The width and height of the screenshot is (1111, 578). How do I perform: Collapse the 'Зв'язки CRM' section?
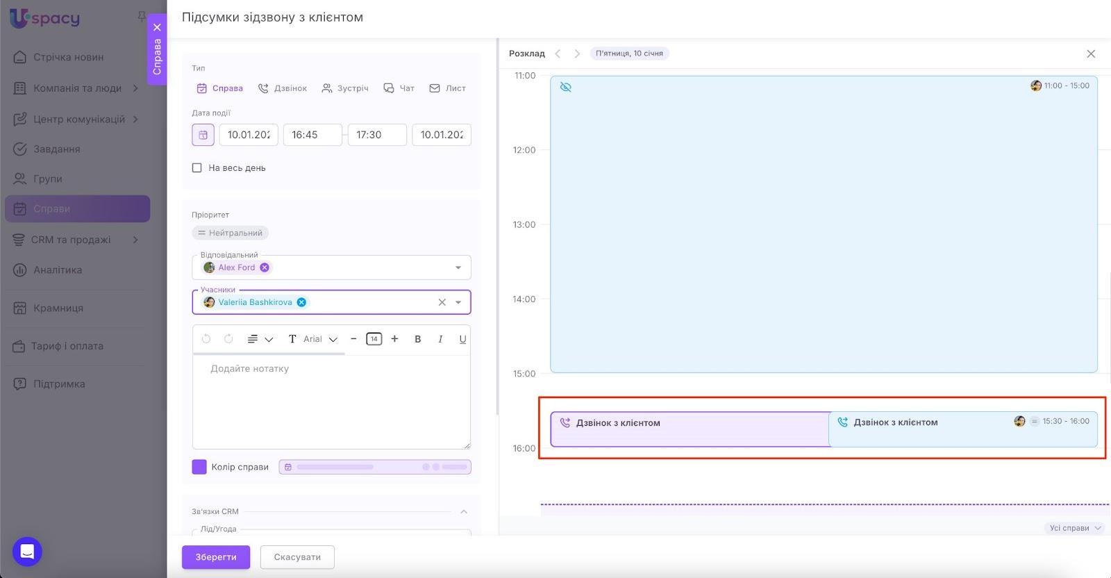click(464, 512)
